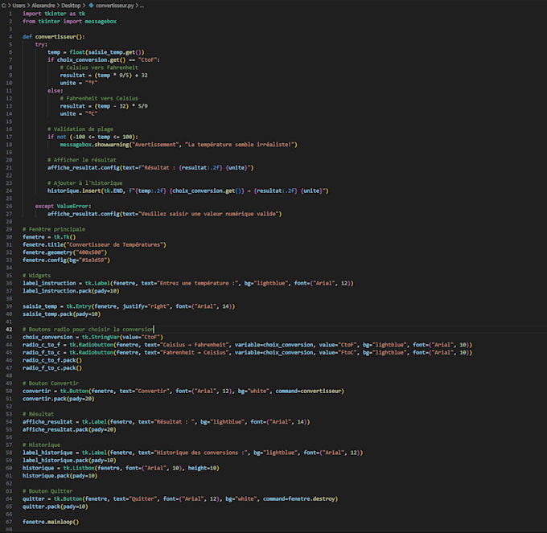Screen dimensions: 547x533
Task: Click string 'Veuillez saisir une valeur numérique valide'
Action: (210, 214)
